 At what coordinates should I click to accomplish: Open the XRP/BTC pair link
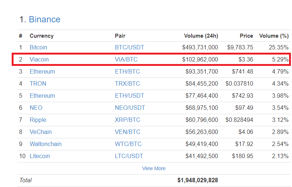tap(127, 120)
